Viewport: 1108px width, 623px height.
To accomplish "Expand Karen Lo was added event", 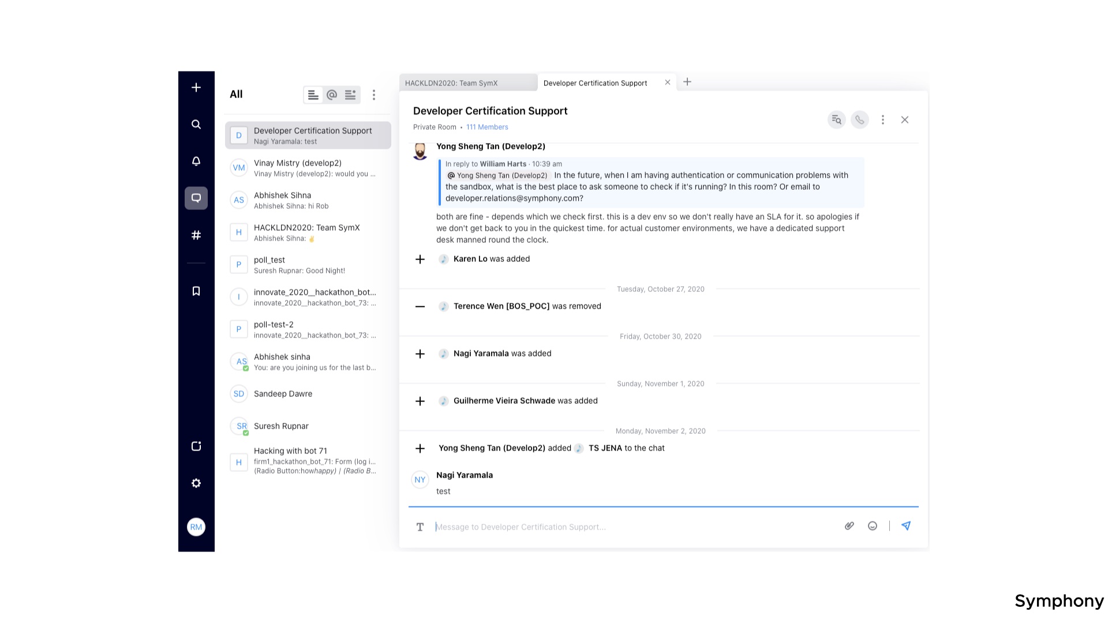I will click(420, 259).
